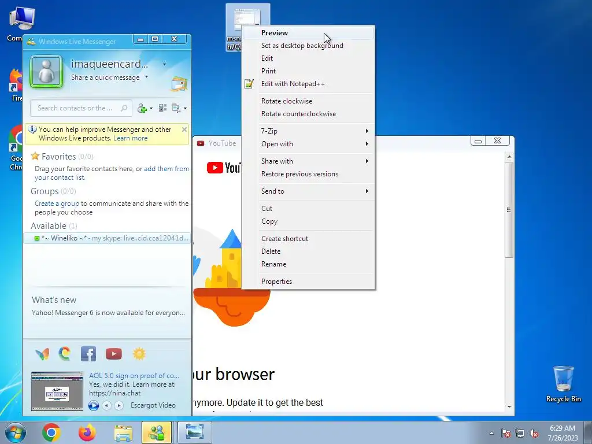The image size is (592, 444).
Task: Go to next Escargot video
Action: click(119, 405)
